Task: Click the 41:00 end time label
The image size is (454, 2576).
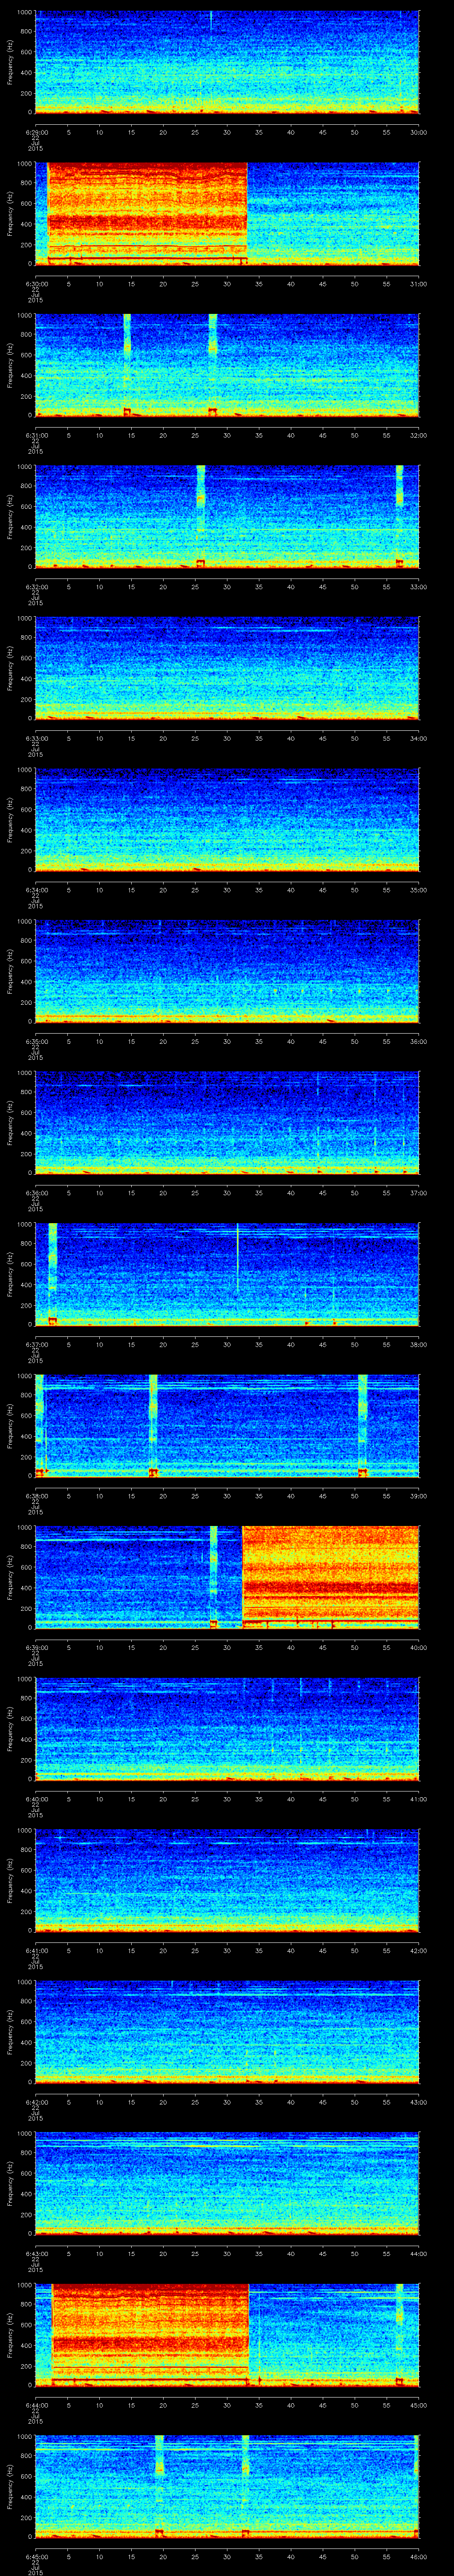Action: [418, 1799]
